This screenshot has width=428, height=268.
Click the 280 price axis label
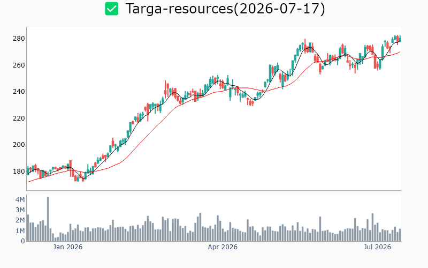pos(19,39)
